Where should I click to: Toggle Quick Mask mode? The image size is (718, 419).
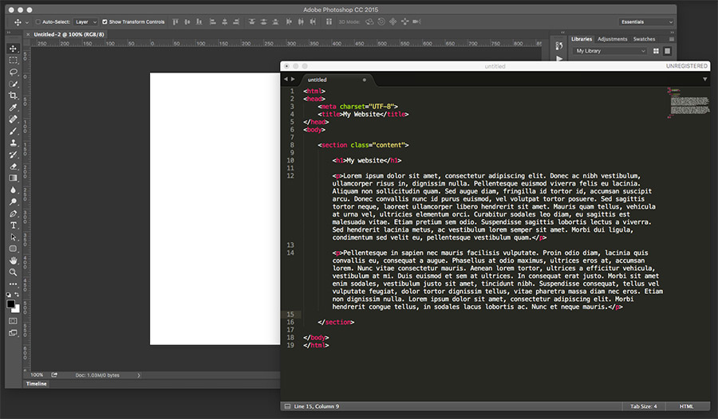pyautogui.click(x=14, y=321)
